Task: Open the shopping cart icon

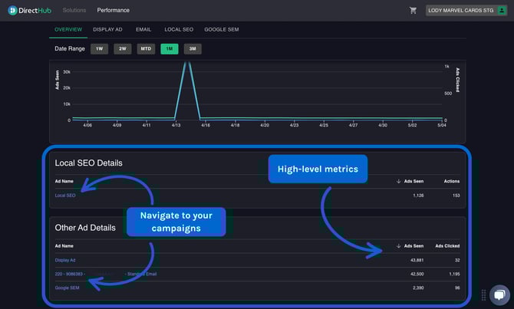Action: point(413,11)
